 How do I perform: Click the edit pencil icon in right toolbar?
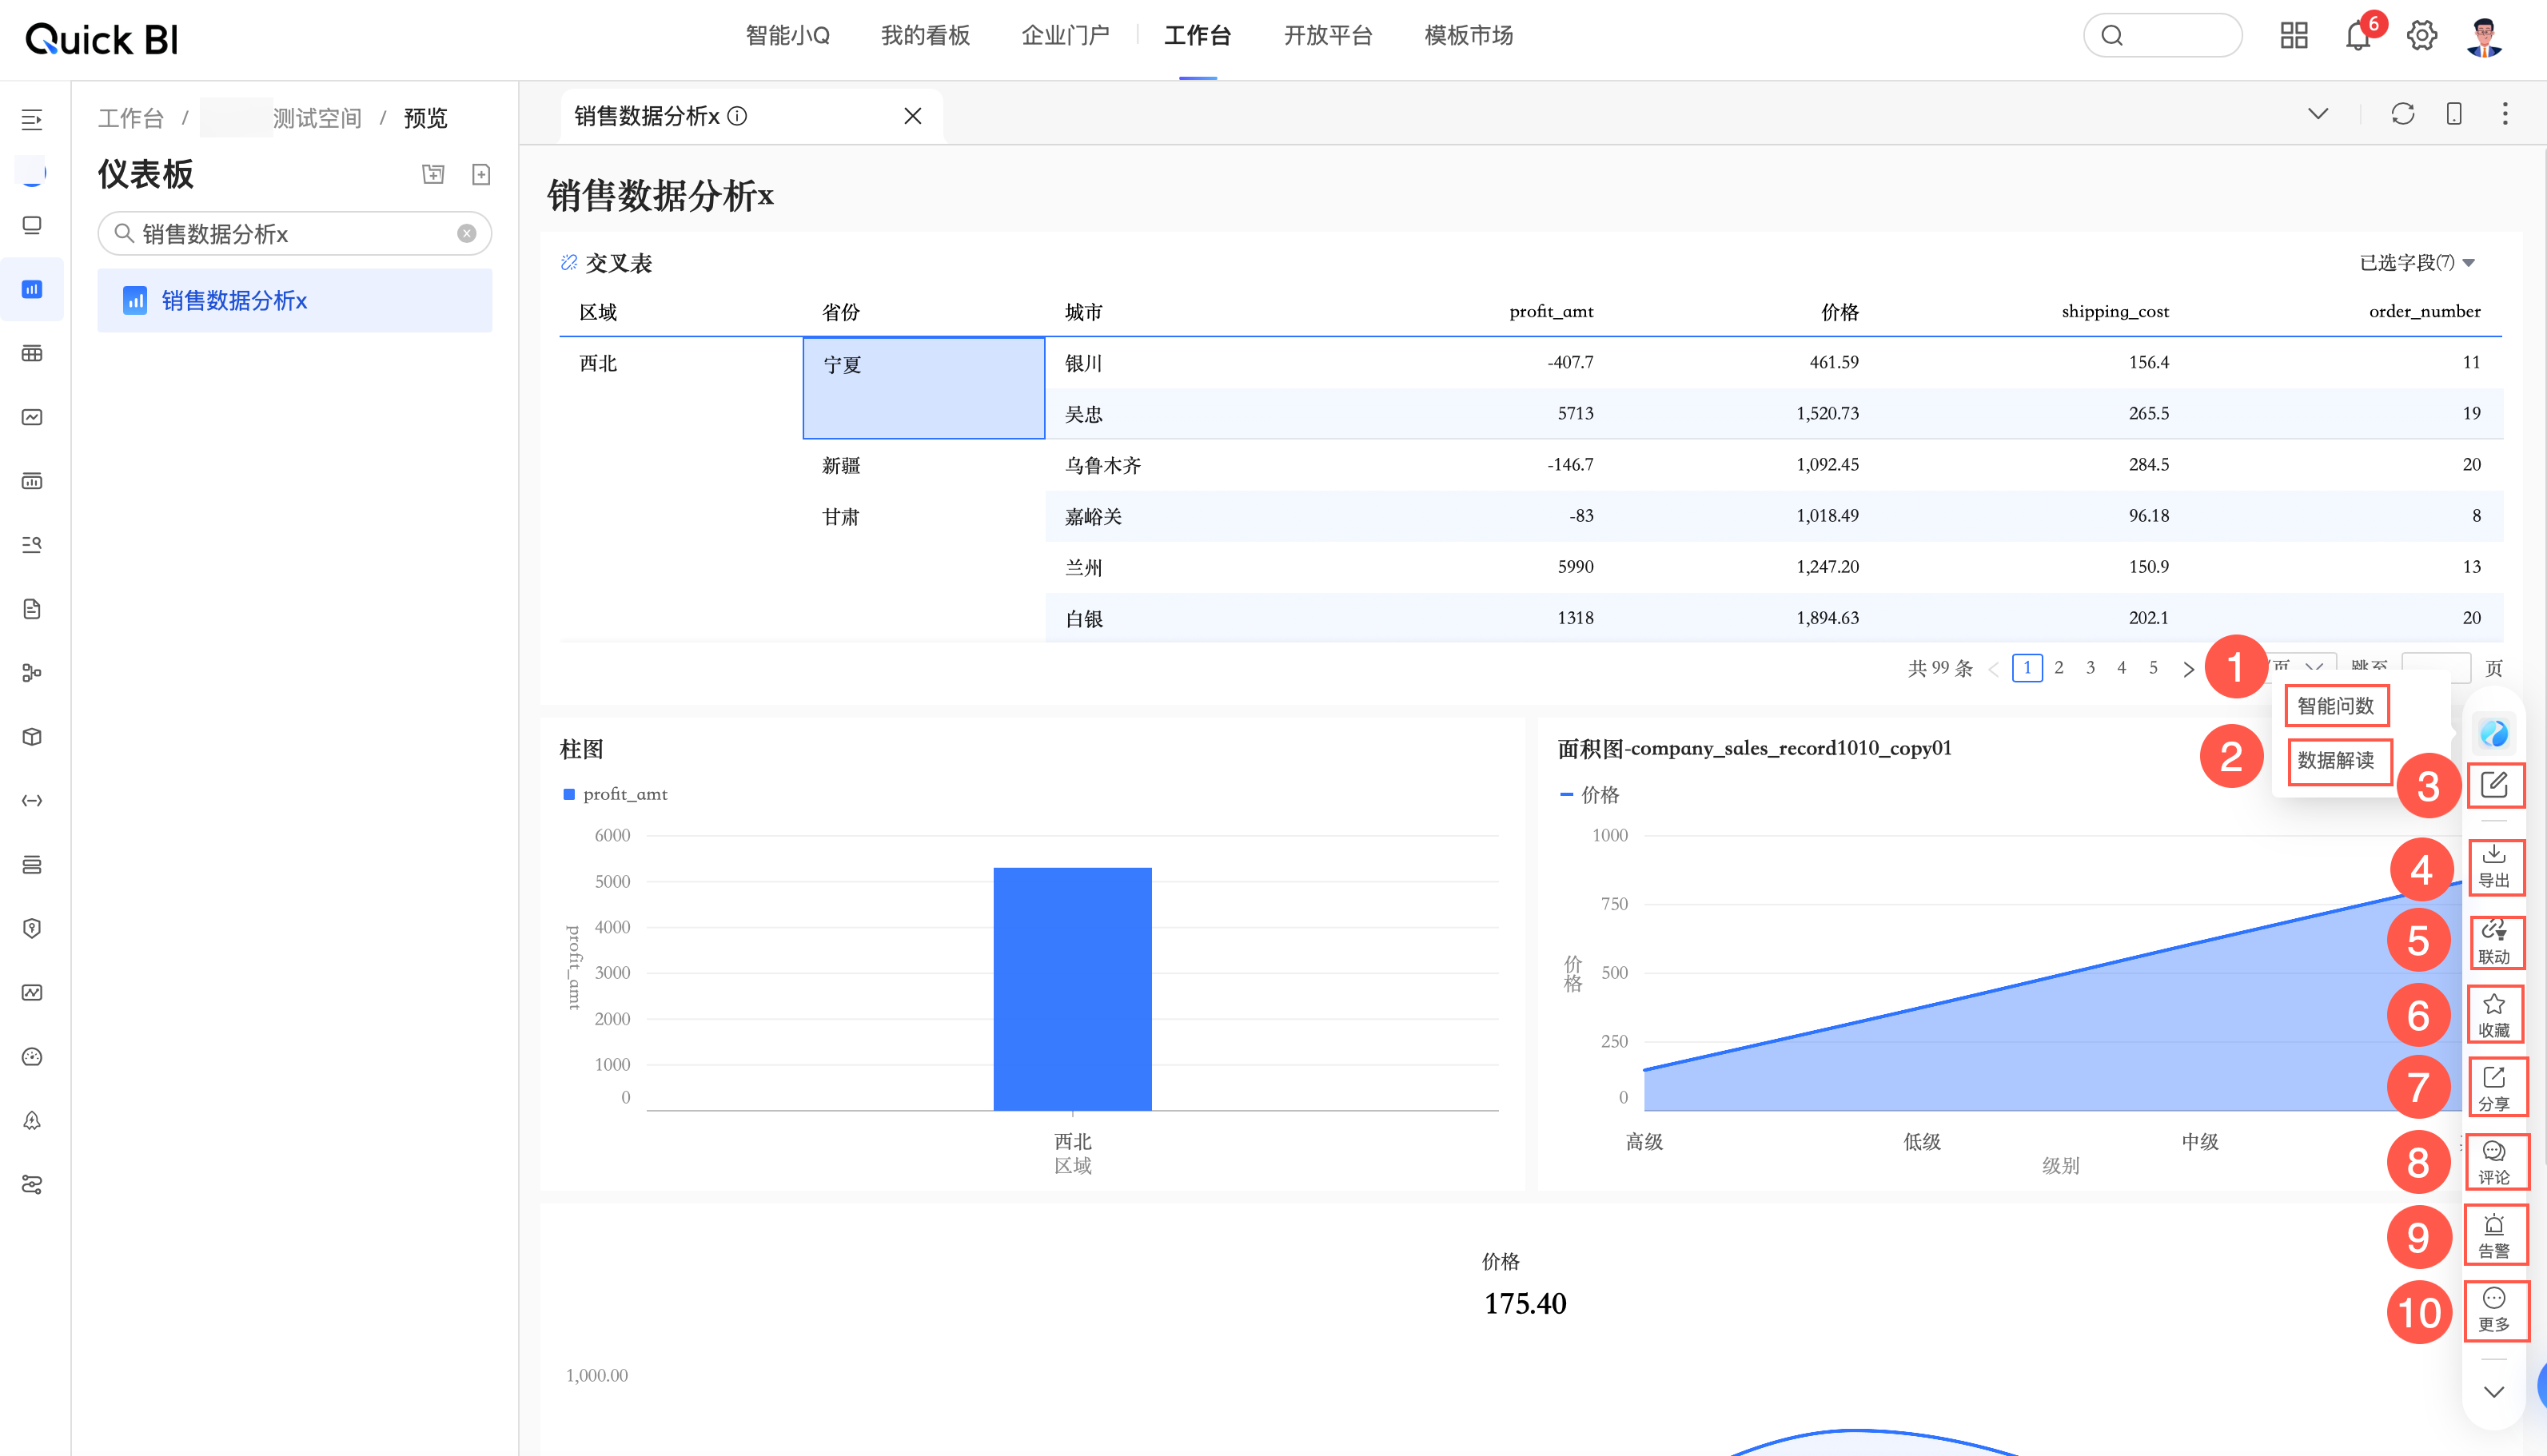tap(2493, 785)
